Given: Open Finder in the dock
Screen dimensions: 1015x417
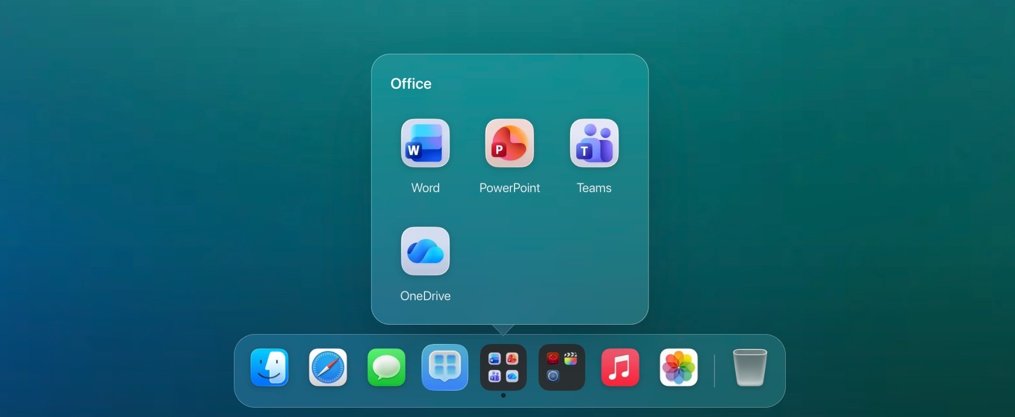Looking at the screenshot, I should [270, 367].
